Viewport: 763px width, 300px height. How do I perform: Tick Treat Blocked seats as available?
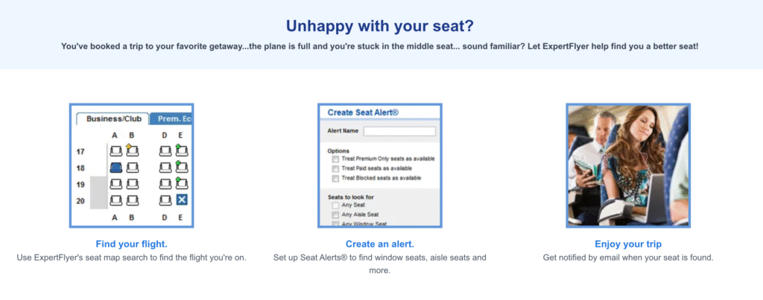(x=335, y=179)
